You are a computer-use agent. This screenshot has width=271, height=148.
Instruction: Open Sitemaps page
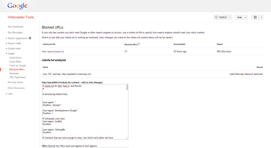pyautogui.click(x=14, y=73)
